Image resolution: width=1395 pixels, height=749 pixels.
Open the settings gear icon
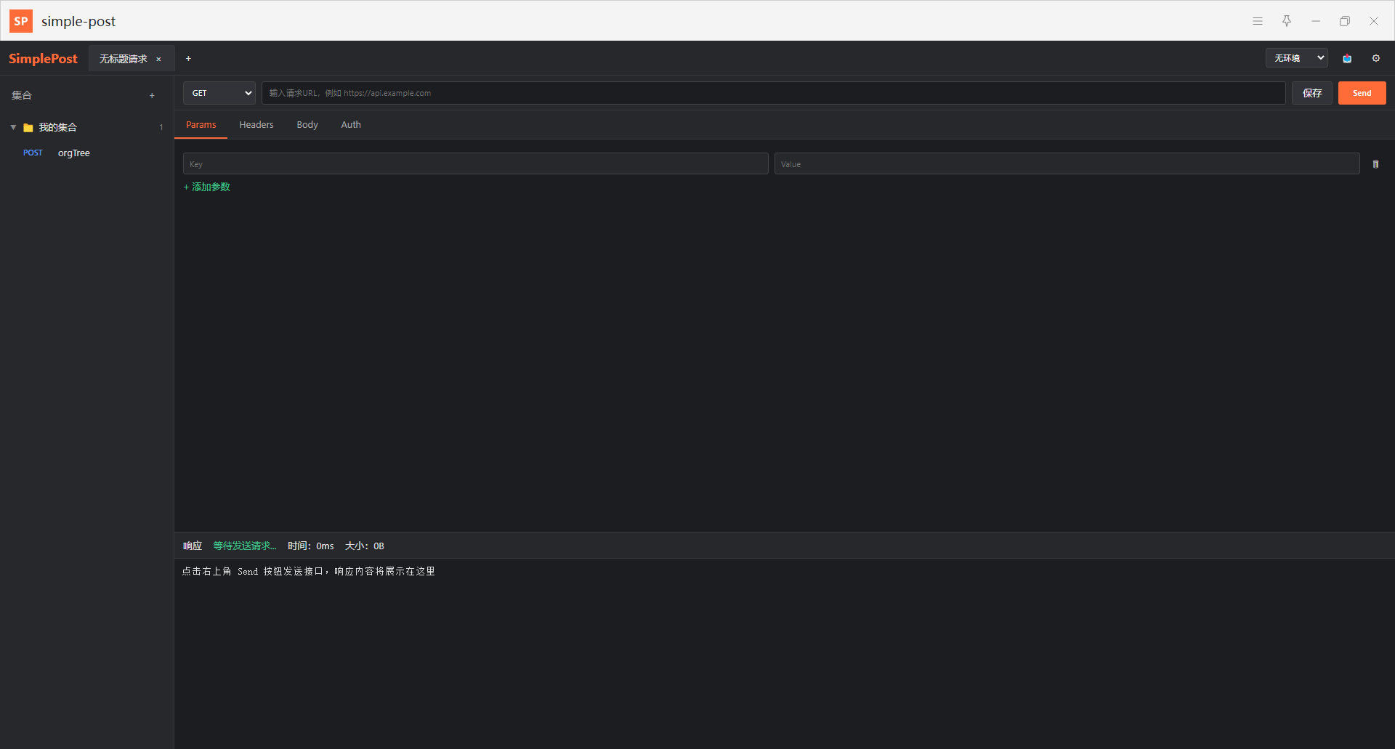1376,58
